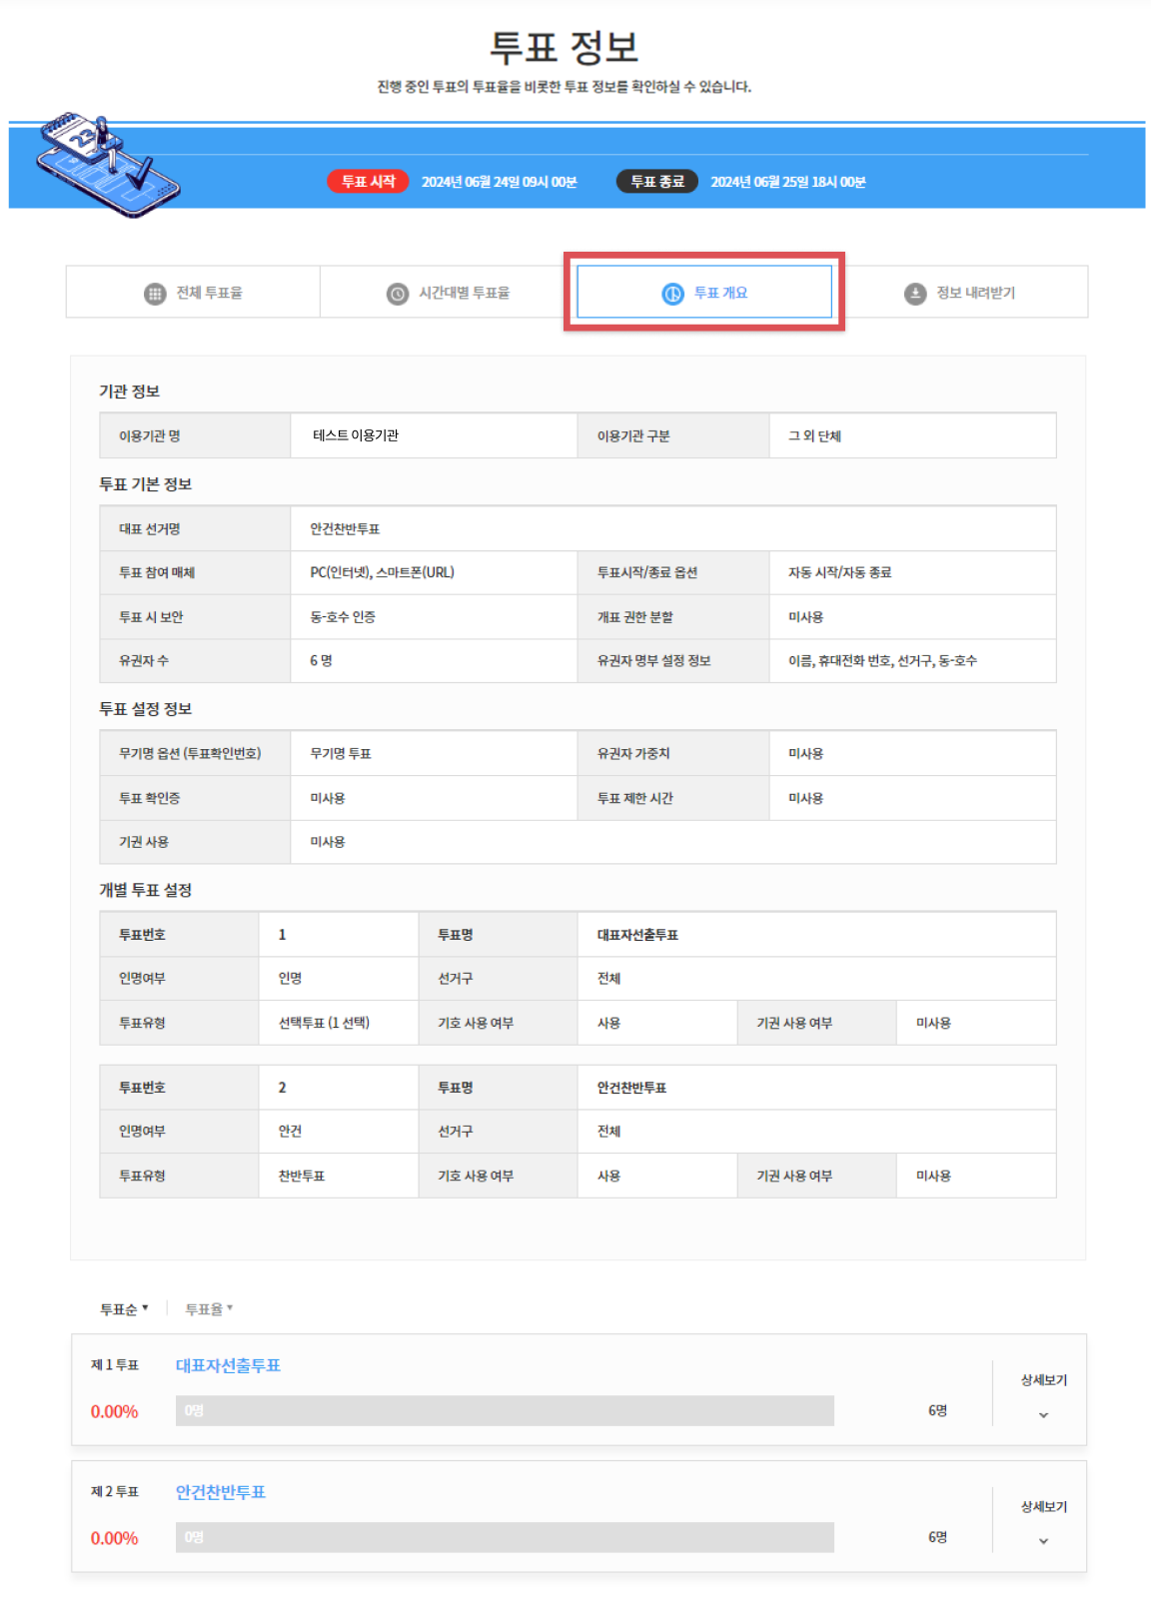Expand 상세보기 for 안건찬반투표

click(x=1043, y=1507)
